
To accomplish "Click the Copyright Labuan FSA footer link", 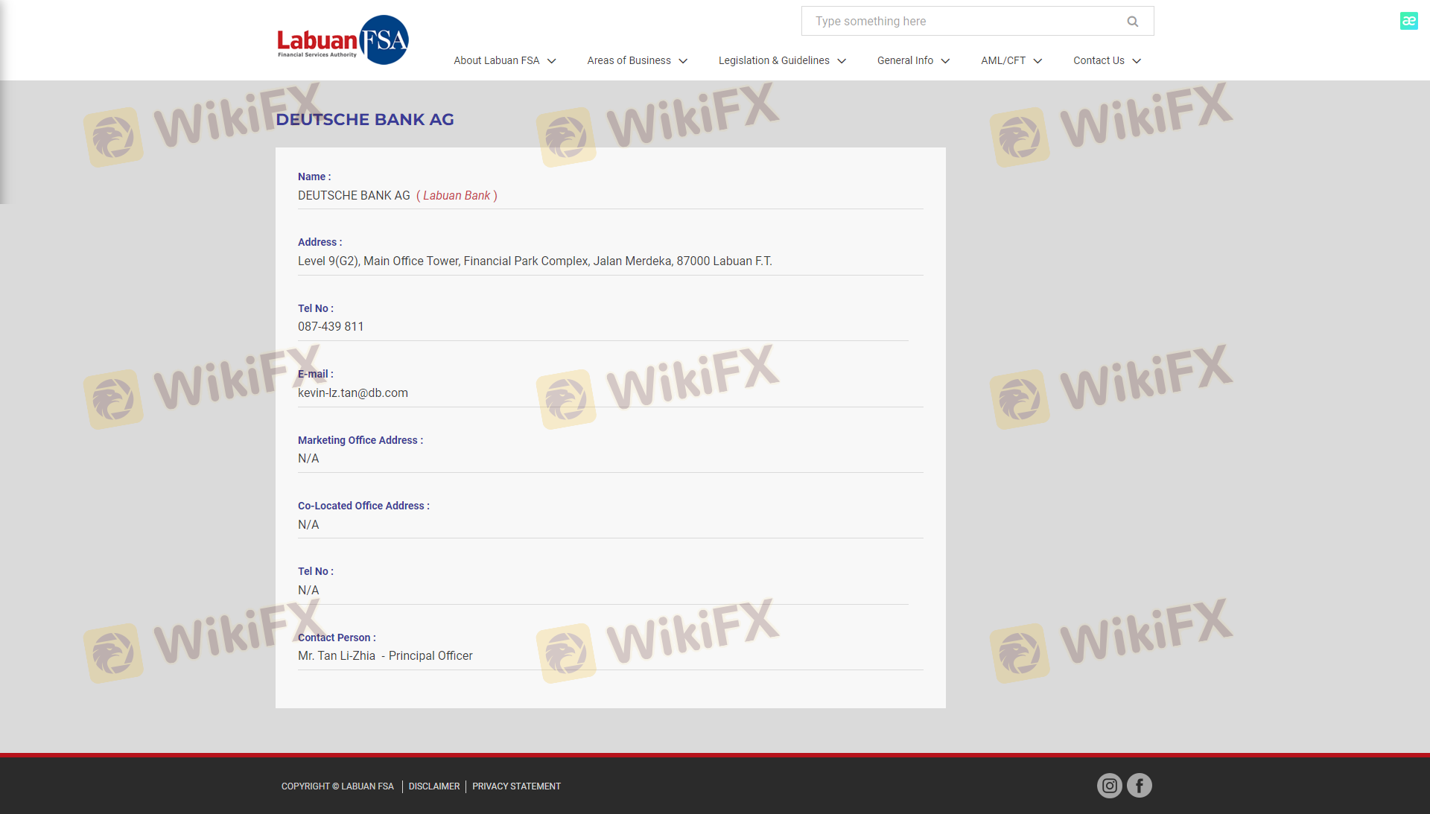I will [x=337, y=786].
